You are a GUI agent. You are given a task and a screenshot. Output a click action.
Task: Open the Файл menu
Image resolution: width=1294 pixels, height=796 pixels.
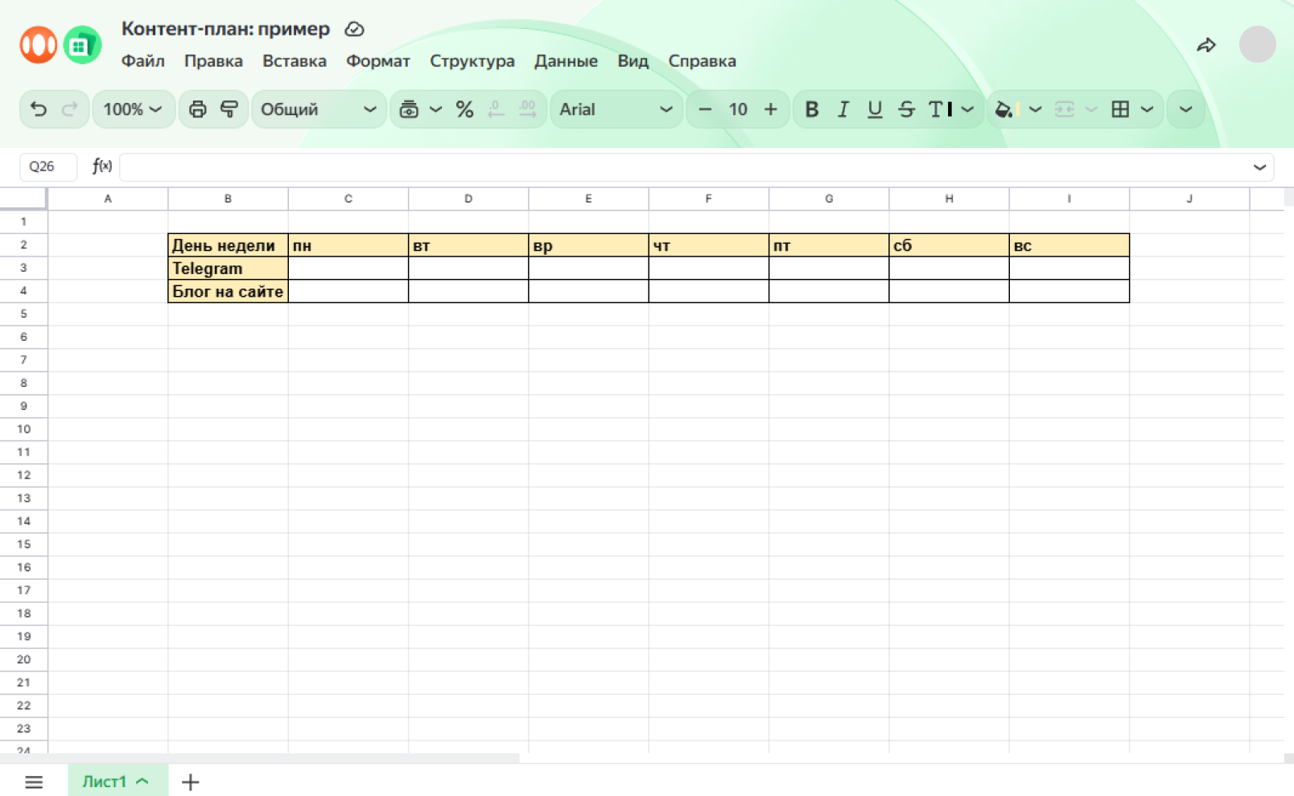tap(143, 61)
